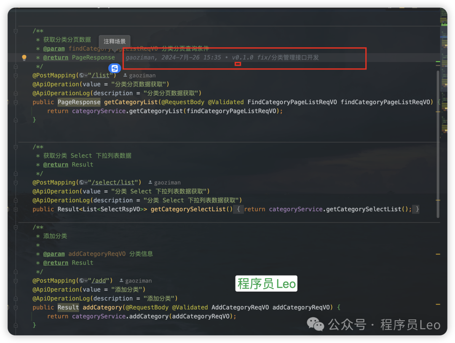Open the "/list" endpoint link
Screen dimensions: 455x343
pyautogui.click(x=101, y=75)
